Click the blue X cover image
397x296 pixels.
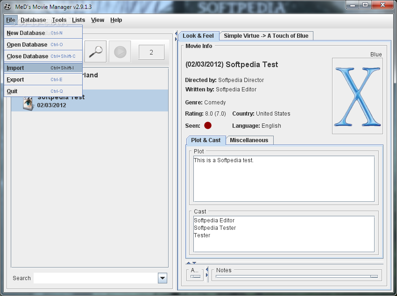coord(357,96)
